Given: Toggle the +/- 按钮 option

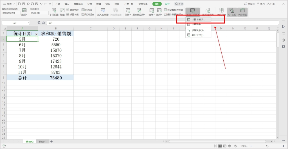Looking at the screenshot, I should [232, 12].
